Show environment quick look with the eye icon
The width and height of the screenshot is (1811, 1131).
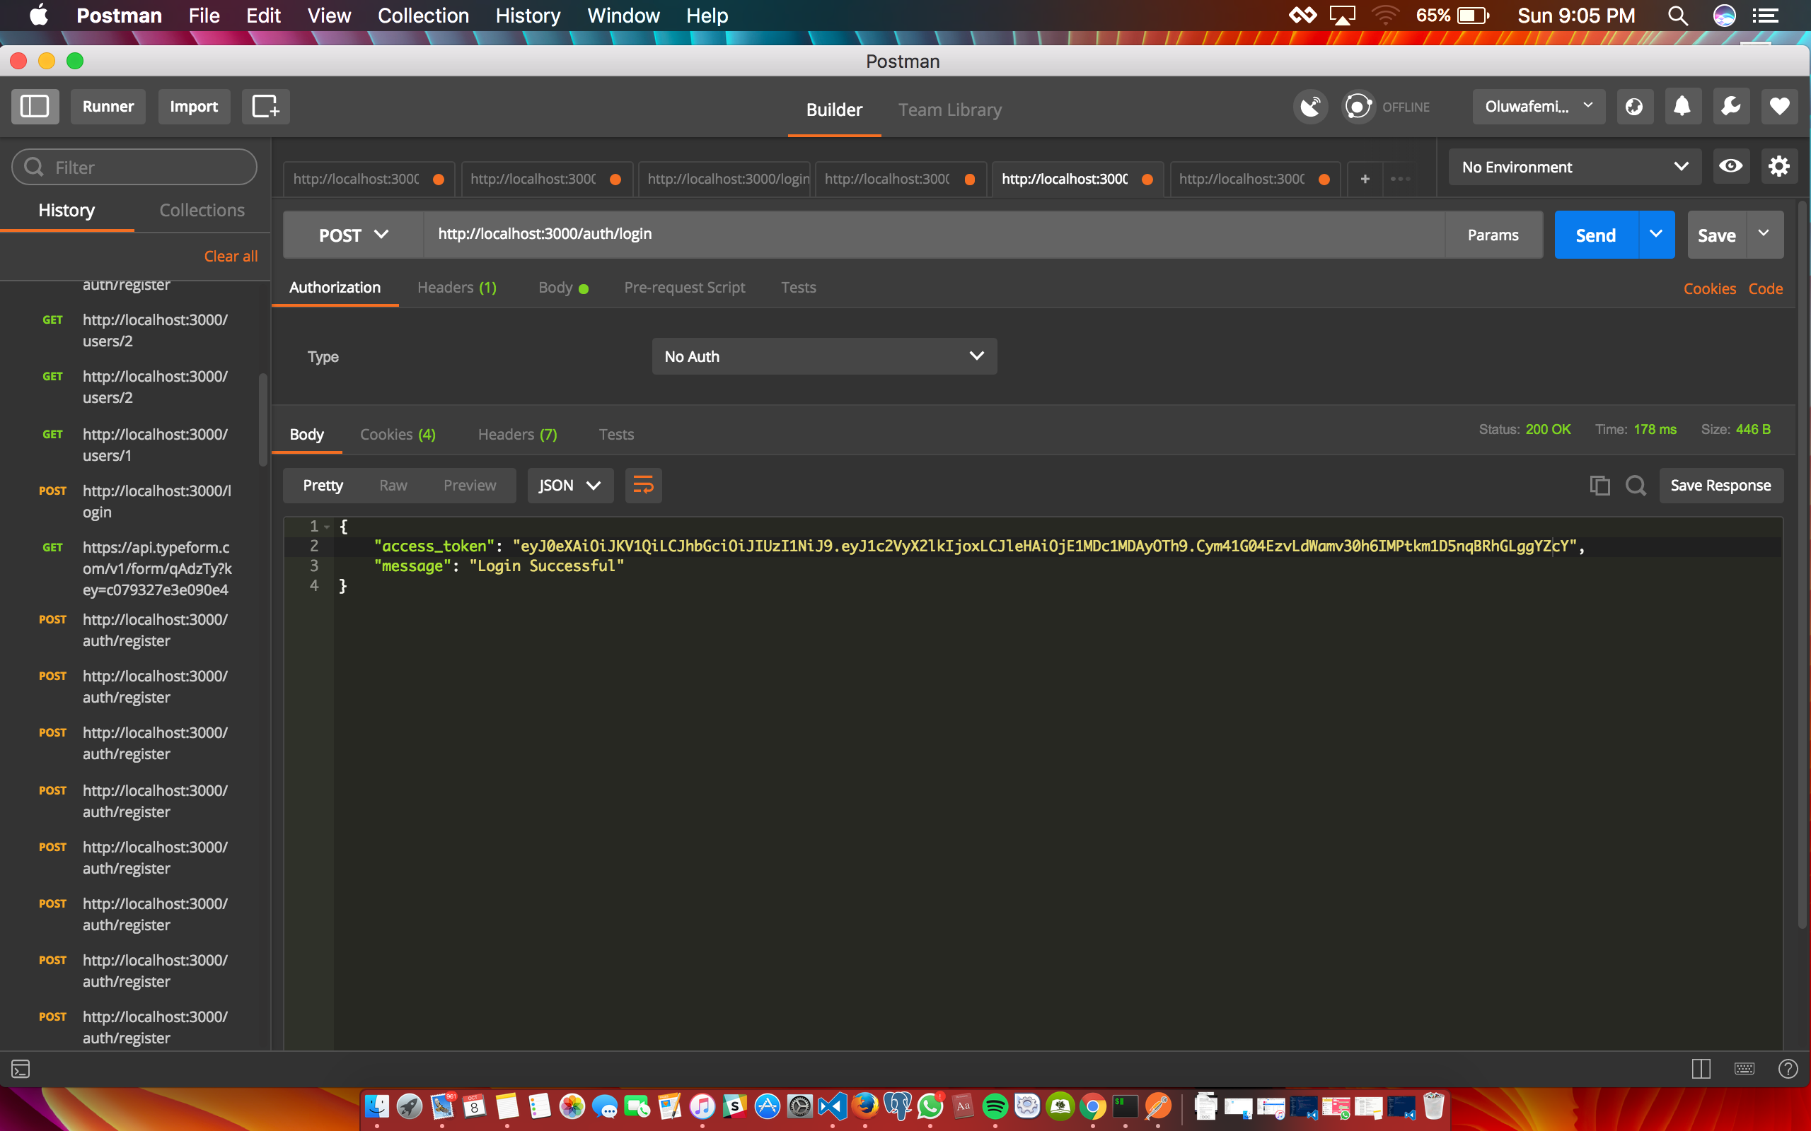pos(1732,166)
